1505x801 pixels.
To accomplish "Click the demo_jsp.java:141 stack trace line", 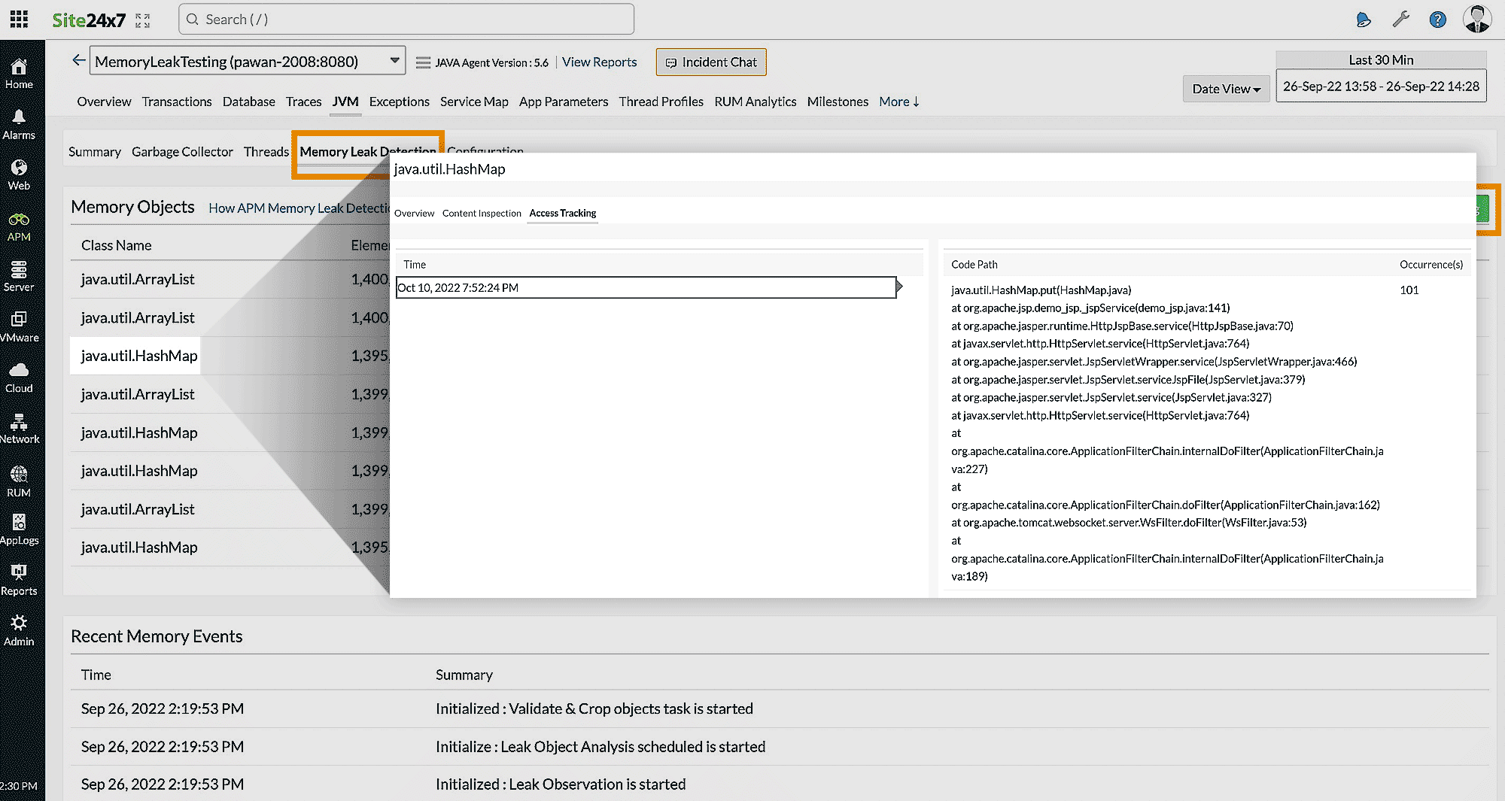I will point(1090,308).
